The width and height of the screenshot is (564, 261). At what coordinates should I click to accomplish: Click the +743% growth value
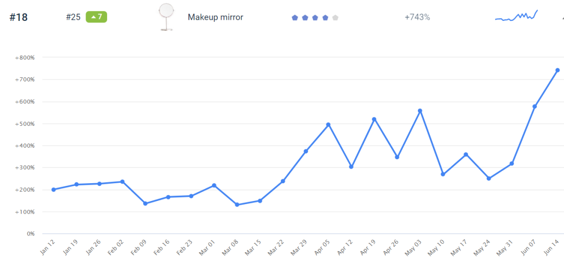[417, 17]
